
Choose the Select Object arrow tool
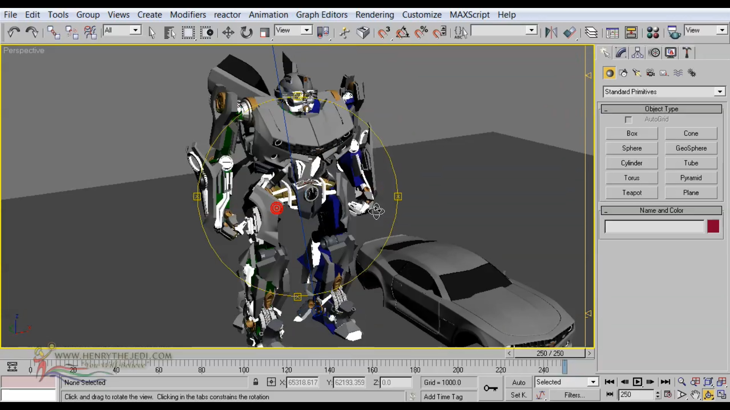[x=152, y=33]
